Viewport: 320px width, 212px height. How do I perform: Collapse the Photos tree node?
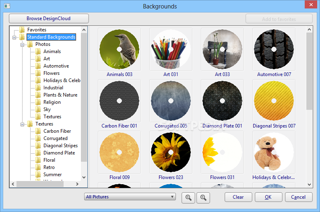pos(22,45)
